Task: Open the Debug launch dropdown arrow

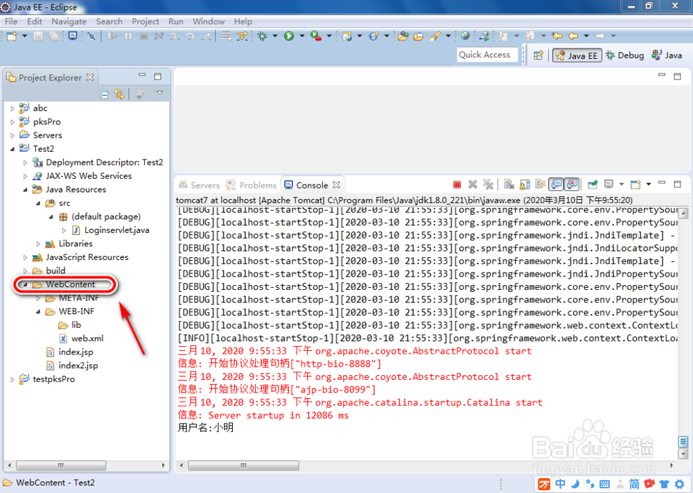Action: [275, 36]
